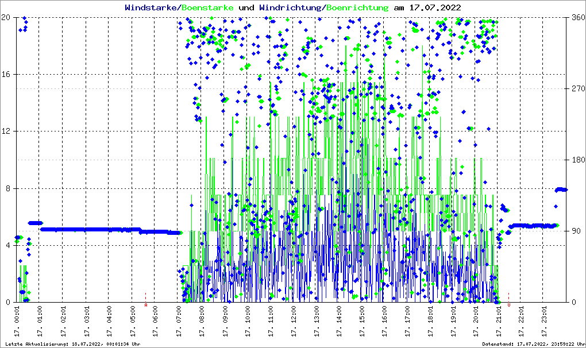Image resolution: width=586 pixels, height=348 pixels.
Task: Click the 00:01 label at the time axis start
Action: coord(17,322)
